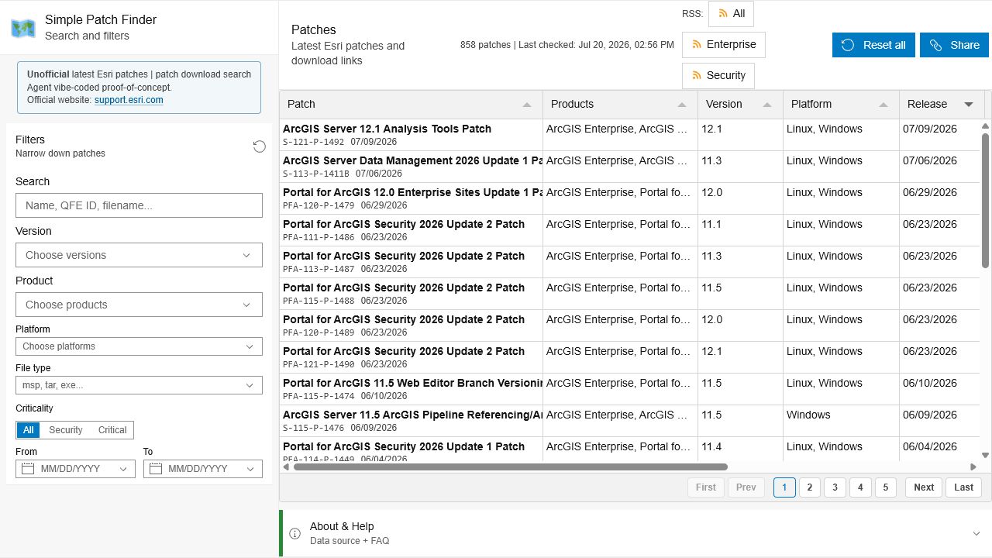Click the RSS icon on Security feed

click(x=697, y=75)
